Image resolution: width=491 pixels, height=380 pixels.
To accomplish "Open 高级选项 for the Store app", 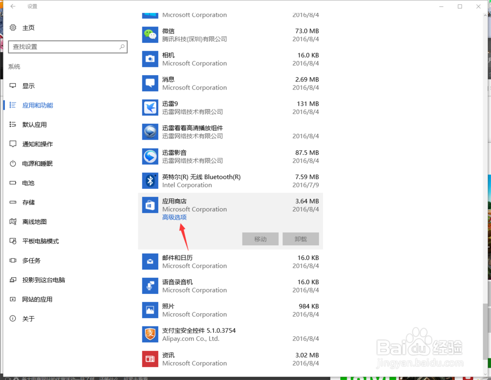I will (x=174, y=217).
